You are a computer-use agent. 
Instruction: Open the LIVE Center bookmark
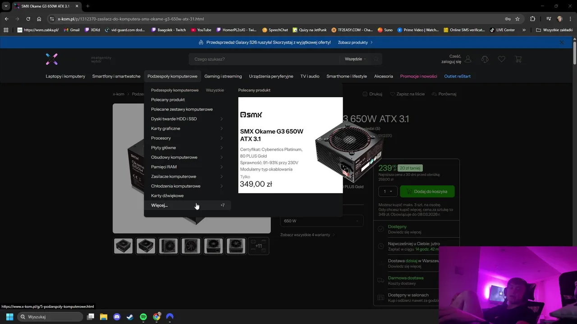point(502,30)
